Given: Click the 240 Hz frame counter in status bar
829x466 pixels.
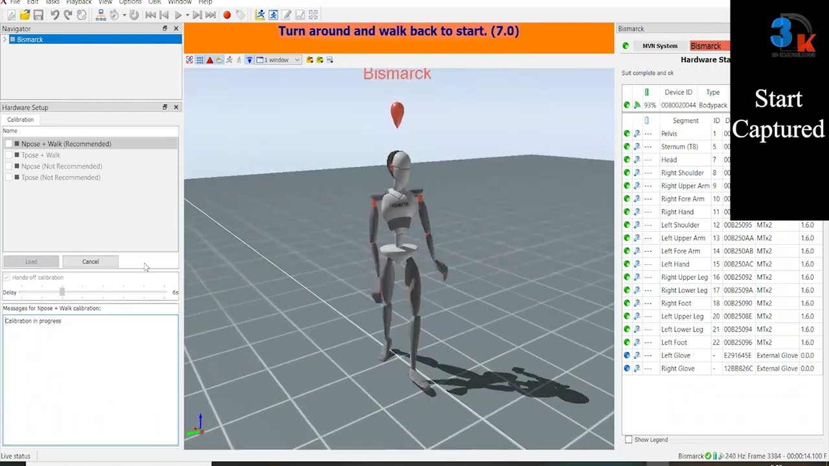Looking at the screenshot, I should tap(775, 456).
